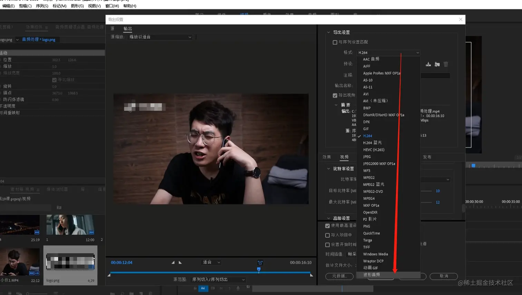Open the 源缩放 缩放以适合 dropdown
The height and width of the screenshot is (295, 522).
point(160,37)
